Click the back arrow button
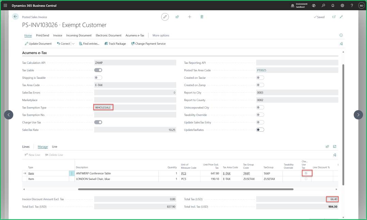 [15, 17]
